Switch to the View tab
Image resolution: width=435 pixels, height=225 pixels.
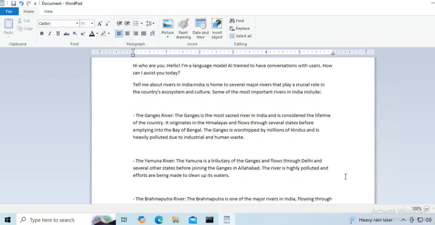pos(48,11)
